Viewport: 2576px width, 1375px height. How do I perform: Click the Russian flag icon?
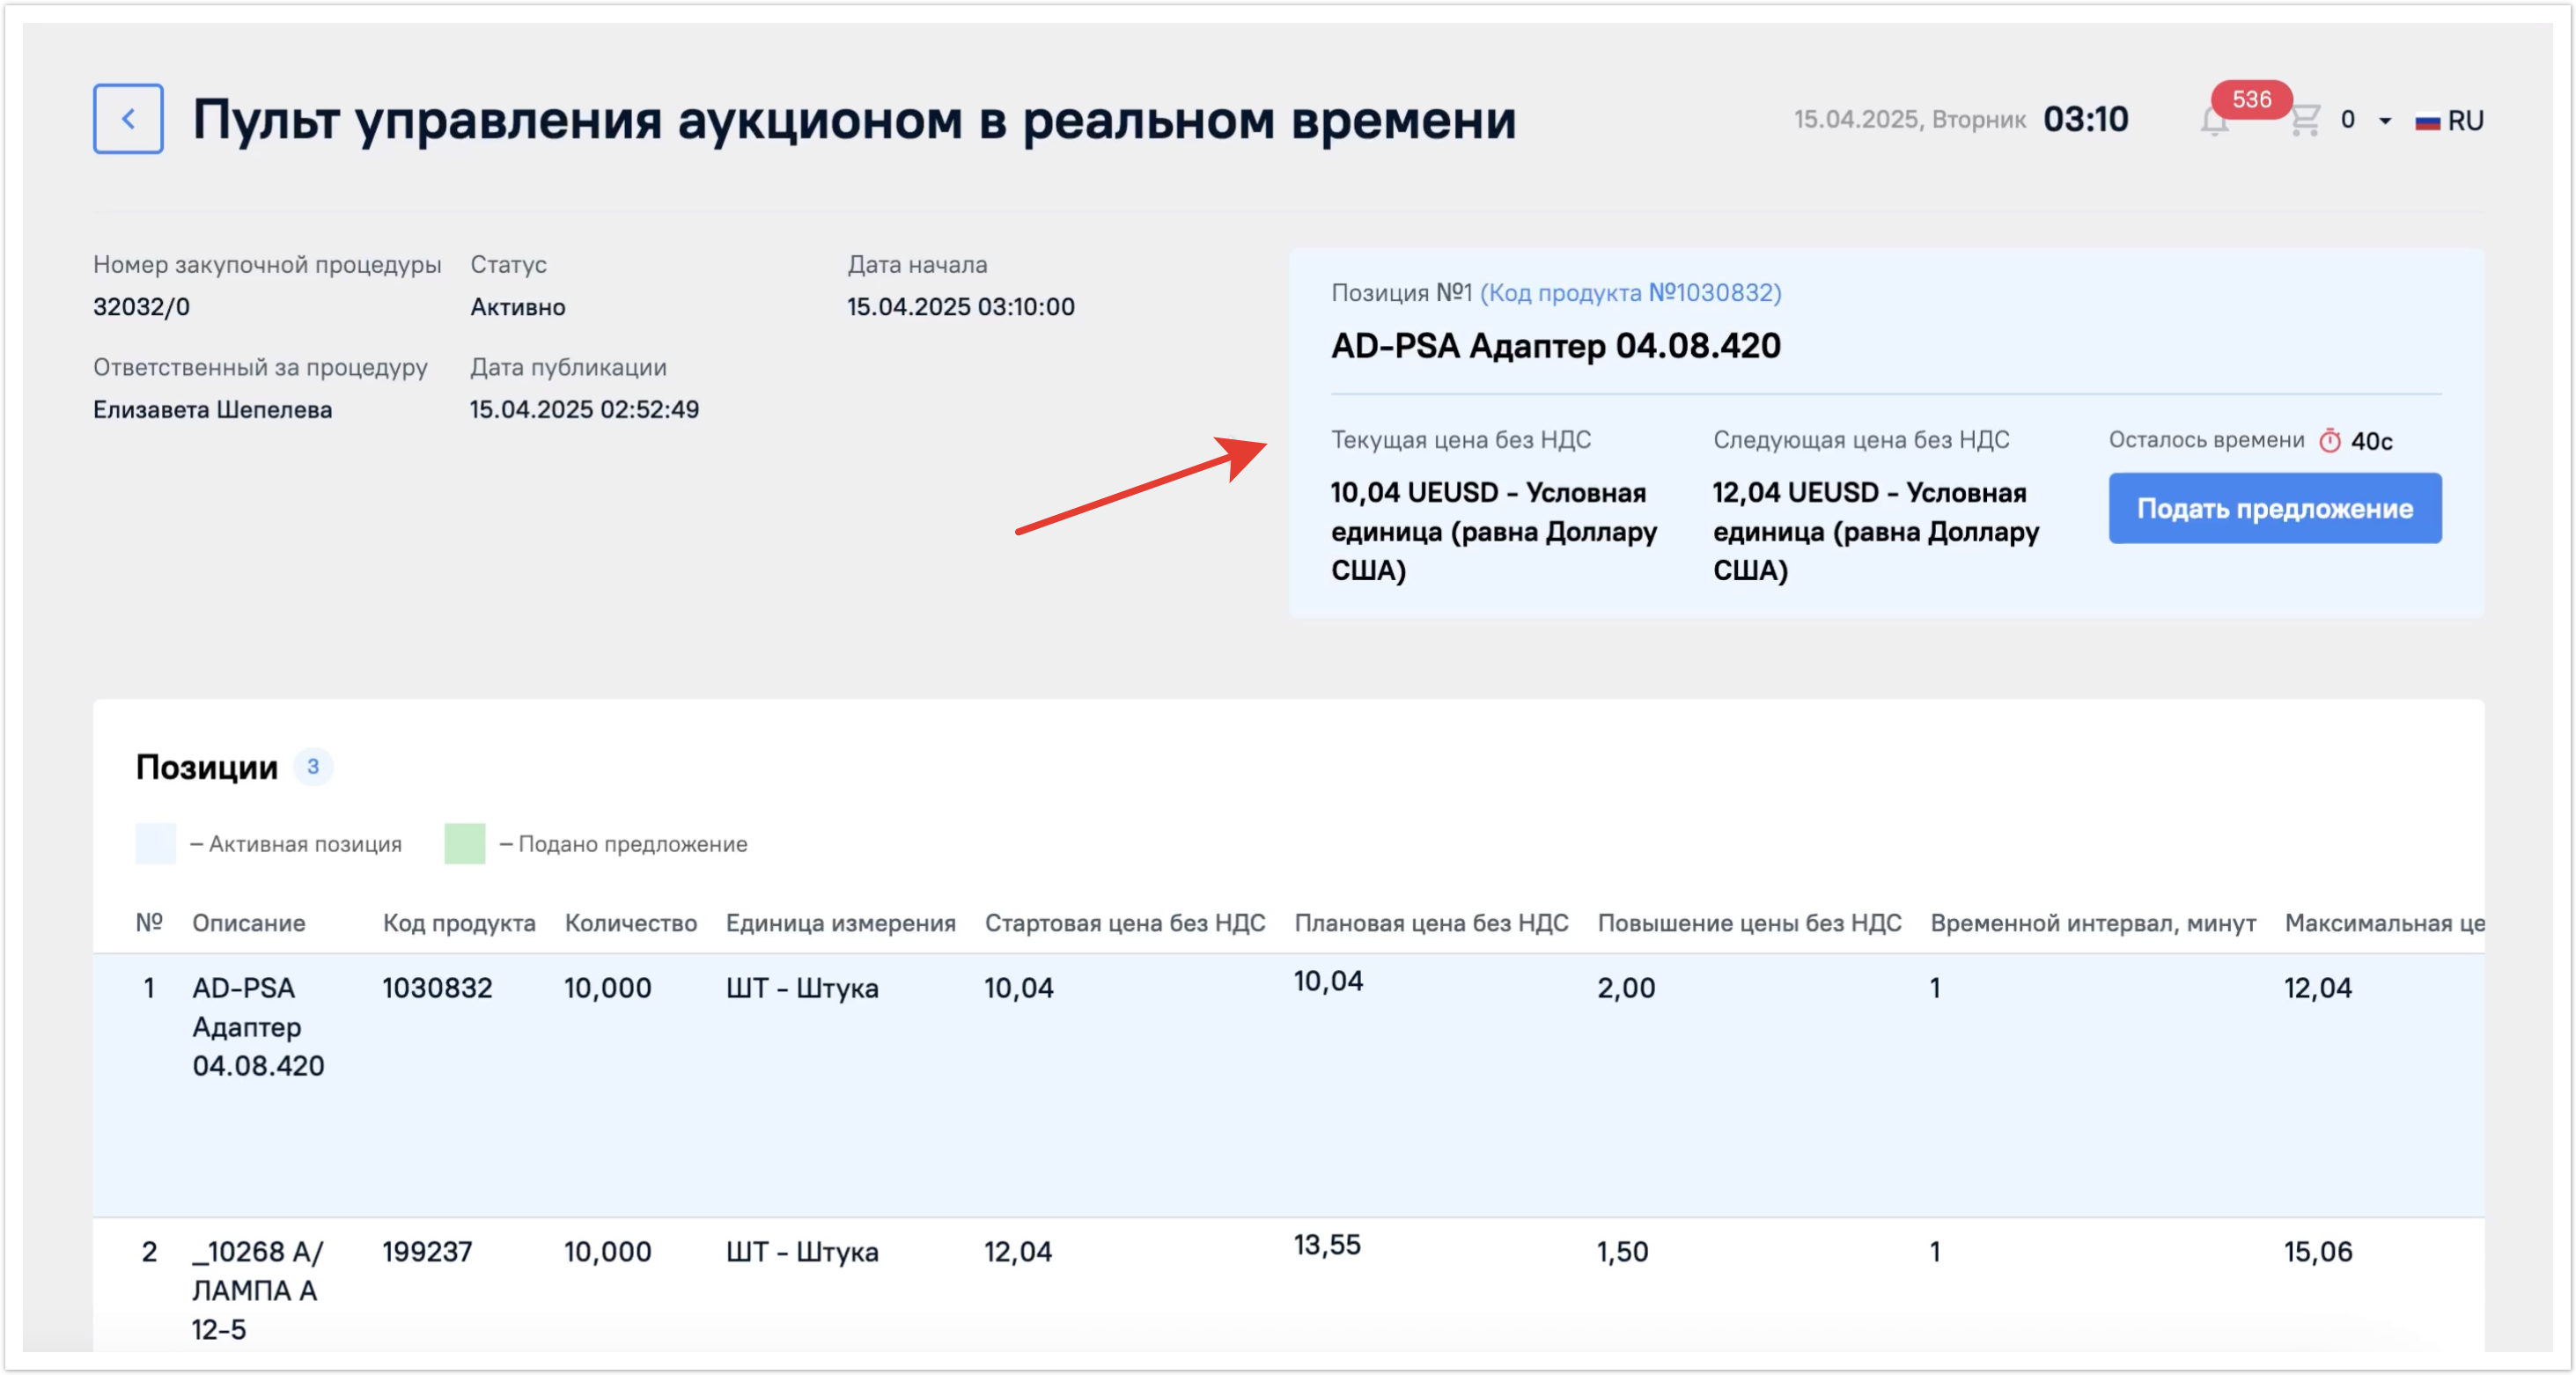(x=2427, y=122)
